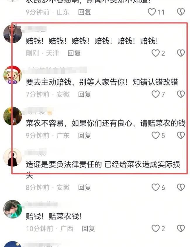Open the man-in-suit avatar profile
This screenshot has width=190, height=247.
tap(13, 34)
